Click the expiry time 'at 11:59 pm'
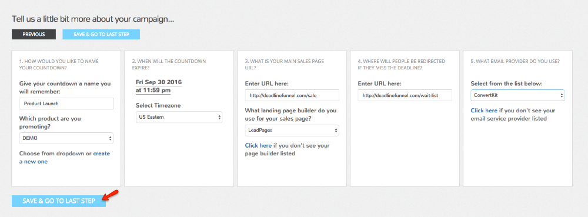Viewport: 588px width, 217px height. tap(153, 91)
